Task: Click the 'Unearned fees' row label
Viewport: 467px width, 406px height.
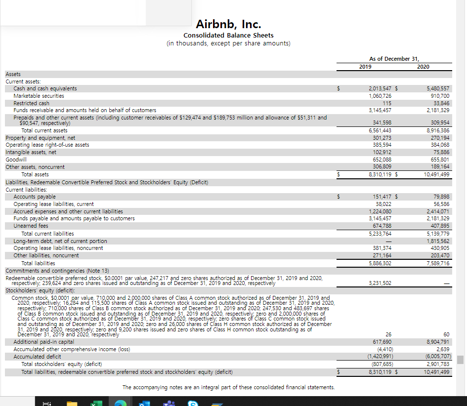Action: [x=31, y=226]
